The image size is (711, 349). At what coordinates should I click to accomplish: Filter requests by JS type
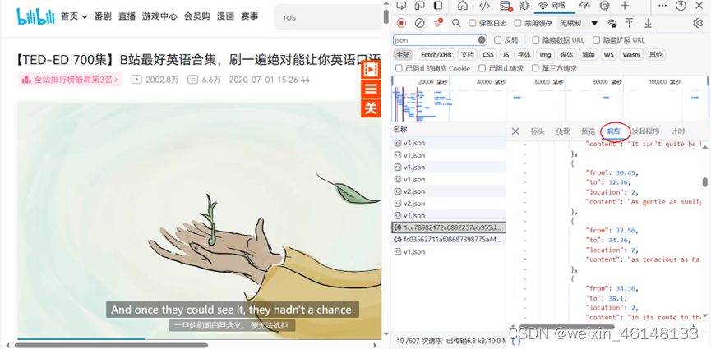(506, 55)
